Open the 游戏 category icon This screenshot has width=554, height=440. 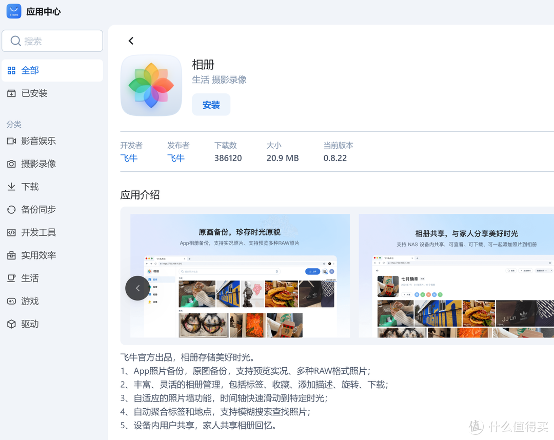[x=12, y=301]
